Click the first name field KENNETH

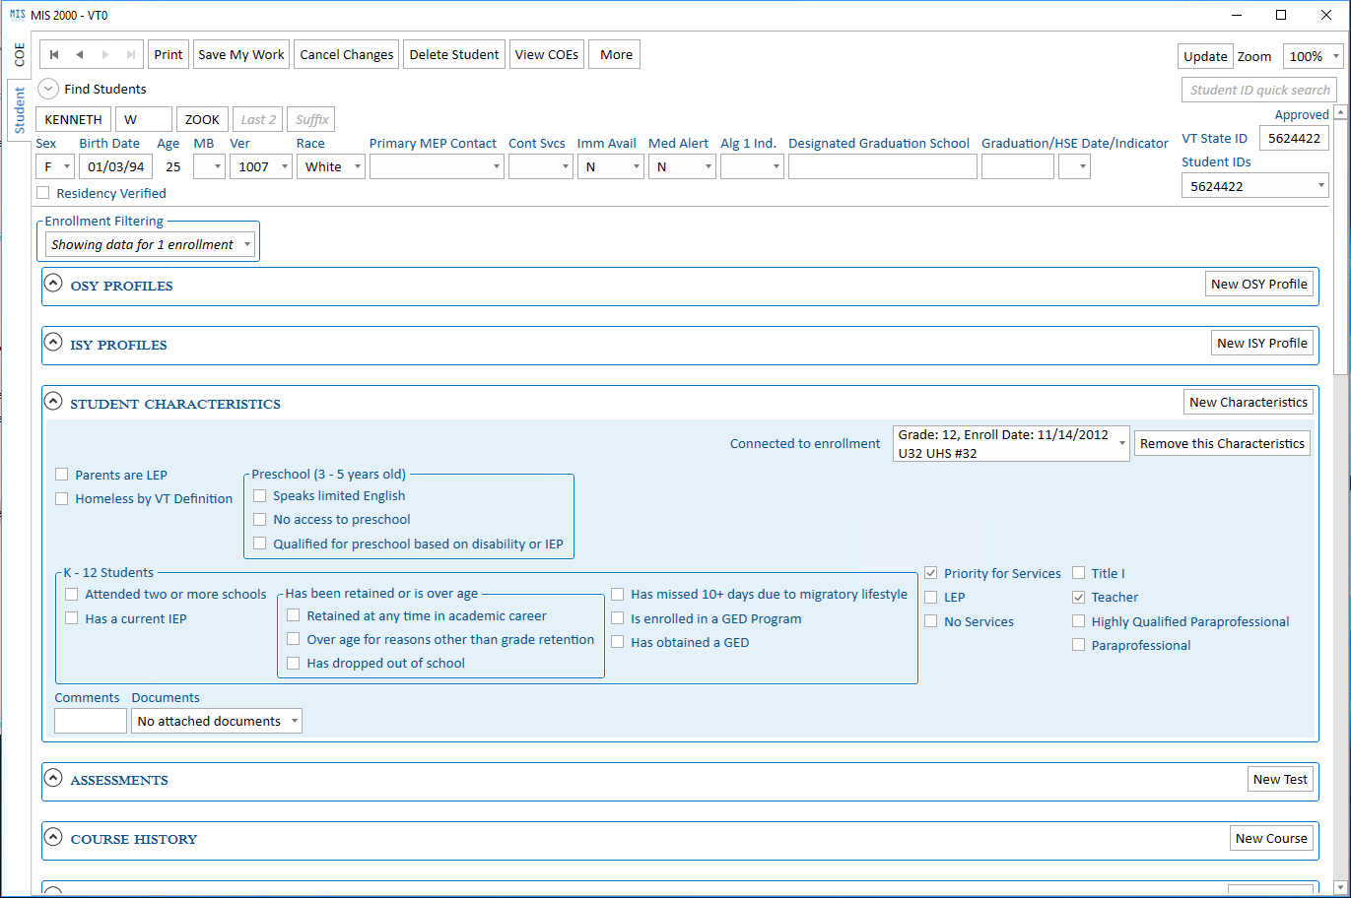tap(74, 119)
